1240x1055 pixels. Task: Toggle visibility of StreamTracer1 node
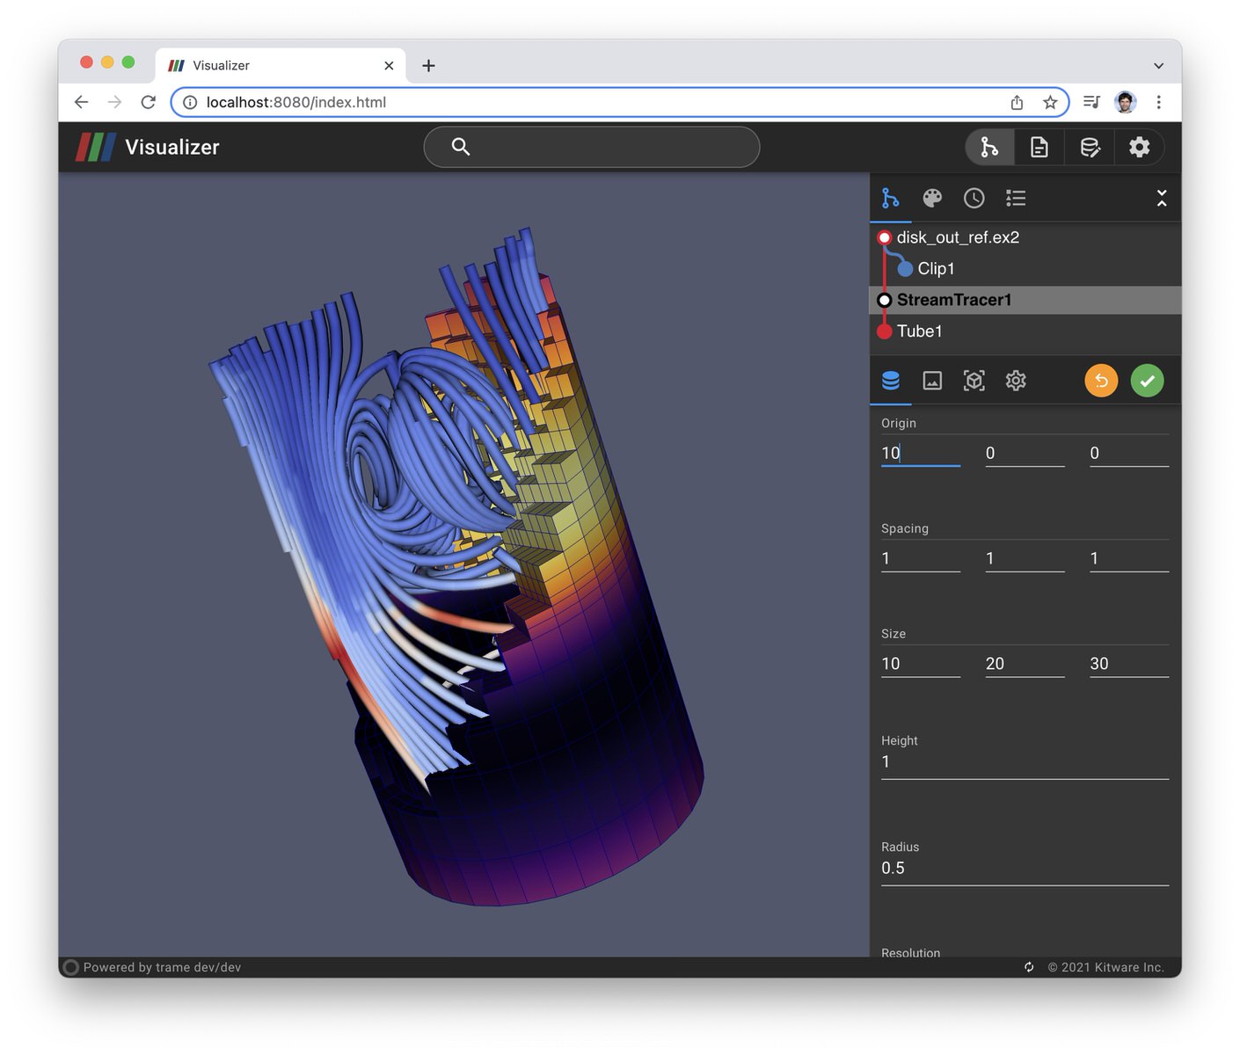click(x=885, y=300)
